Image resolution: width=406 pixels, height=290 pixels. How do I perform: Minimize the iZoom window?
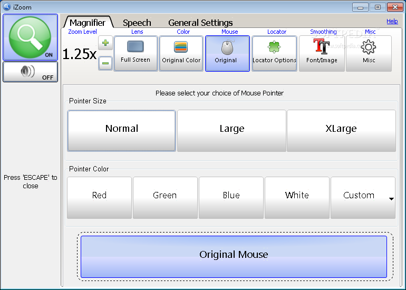coord(360,7)
